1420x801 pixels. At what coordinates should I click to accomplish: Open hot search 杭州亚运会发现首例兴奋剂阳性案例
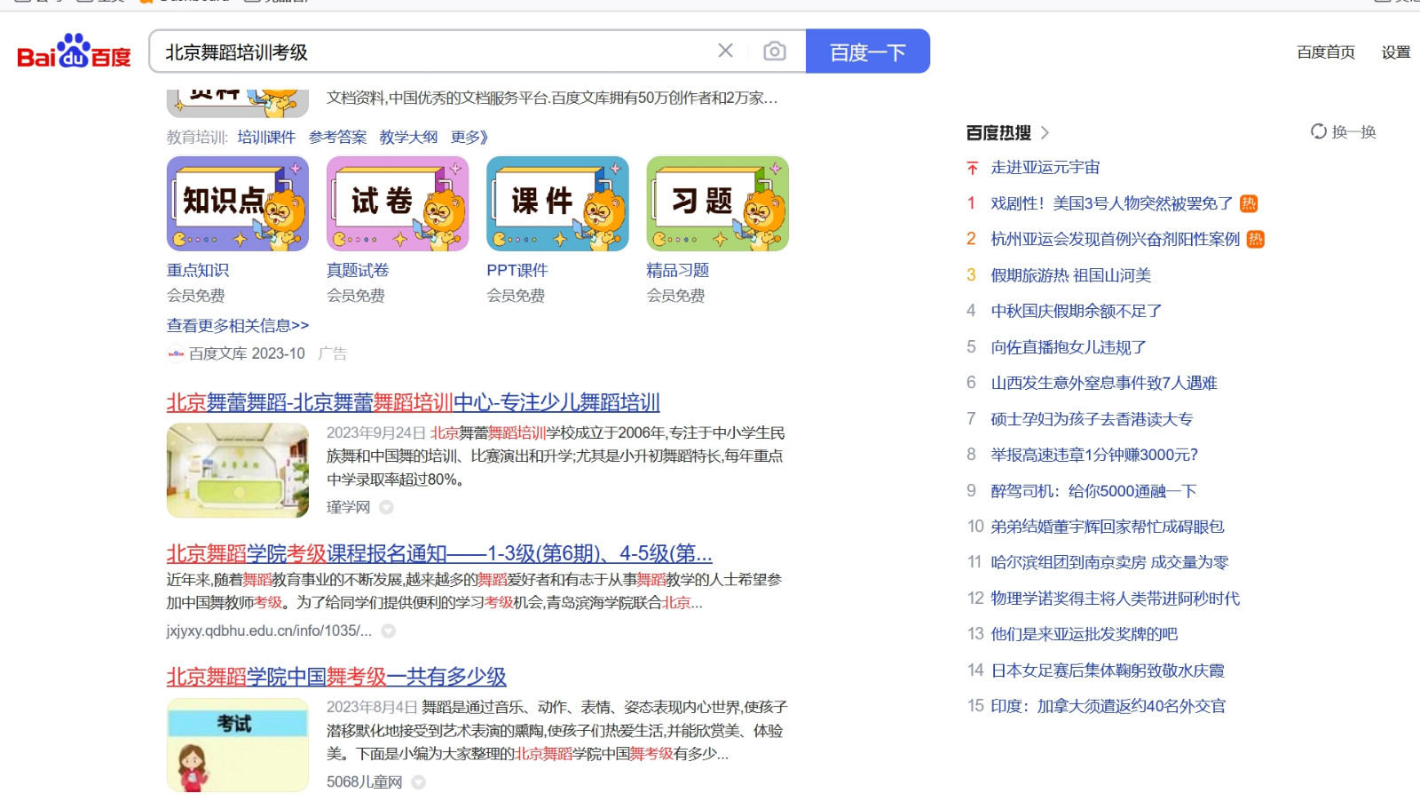coord(1115,239)
